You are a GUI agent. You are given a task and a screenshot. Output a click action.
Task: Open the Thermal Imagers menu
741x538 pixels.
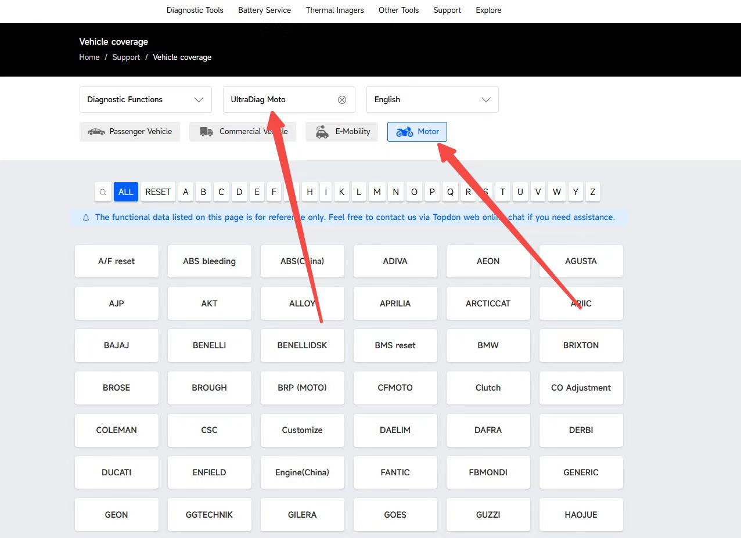pyautogui.click(x=335, y=10)
